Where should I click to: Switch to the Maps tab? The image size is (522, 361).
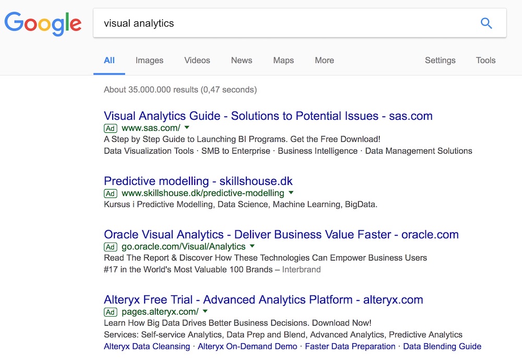[283, 60]
